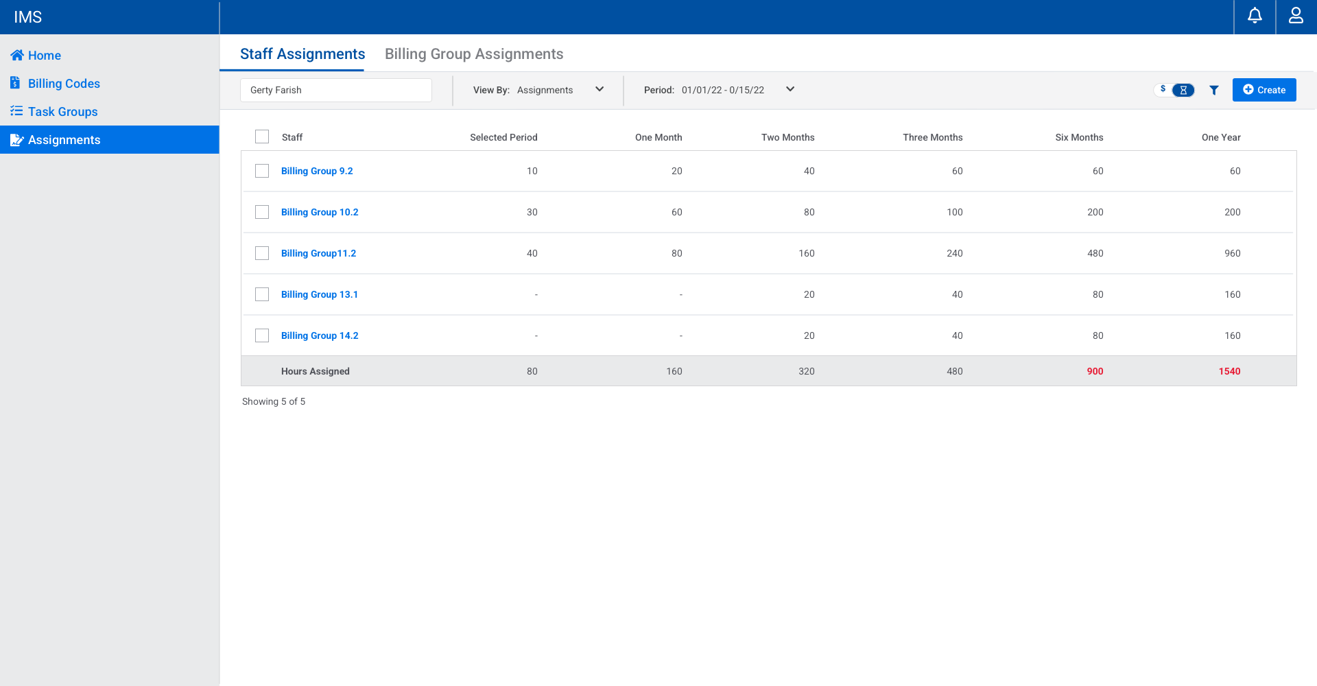
Task: Click the filter funnel icon
Action: (1214, 90)
